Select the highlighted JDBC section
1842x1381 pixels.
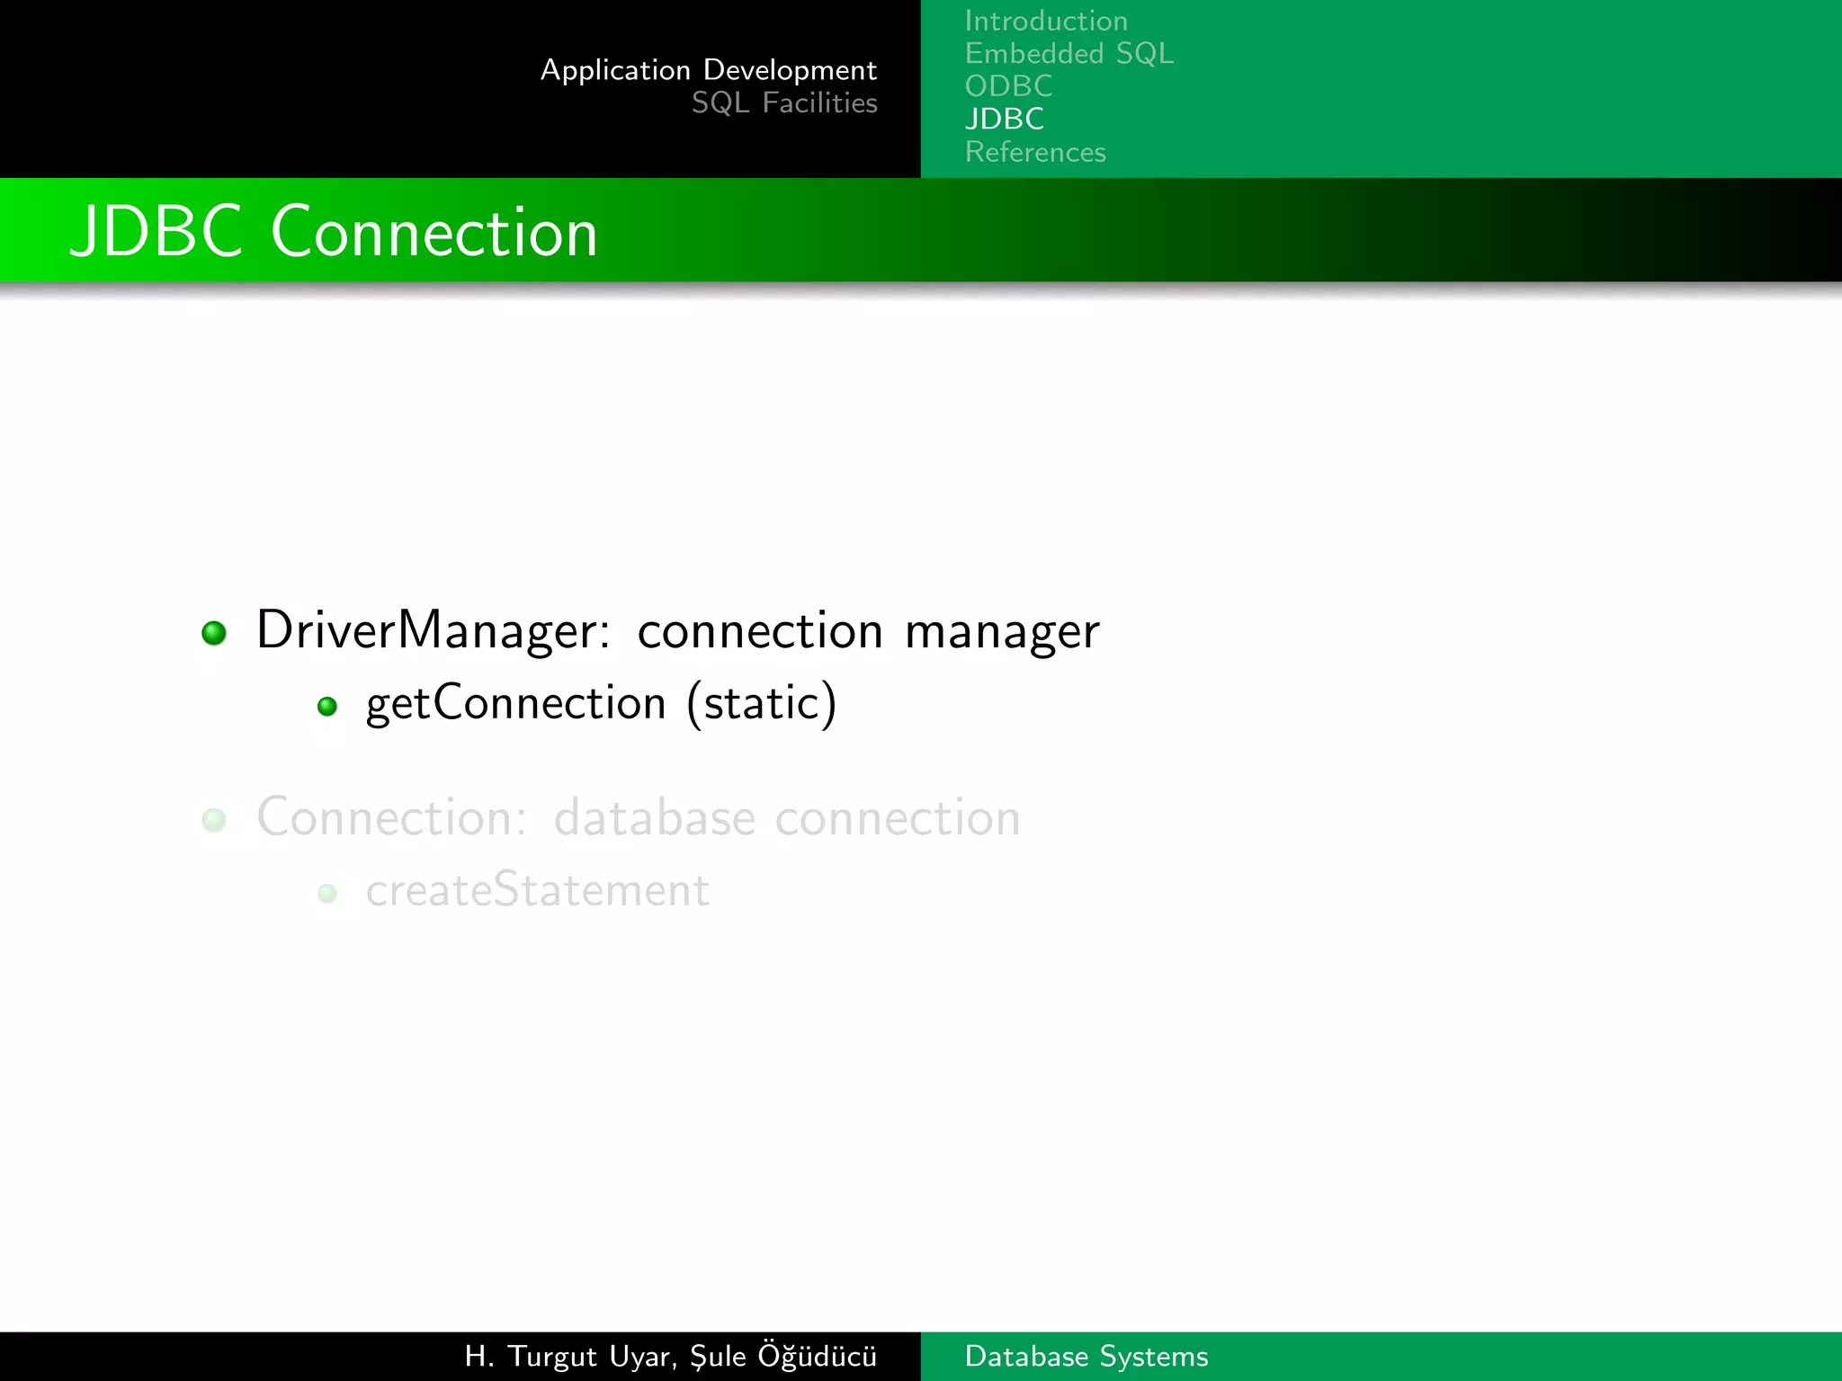[1005, 119]
